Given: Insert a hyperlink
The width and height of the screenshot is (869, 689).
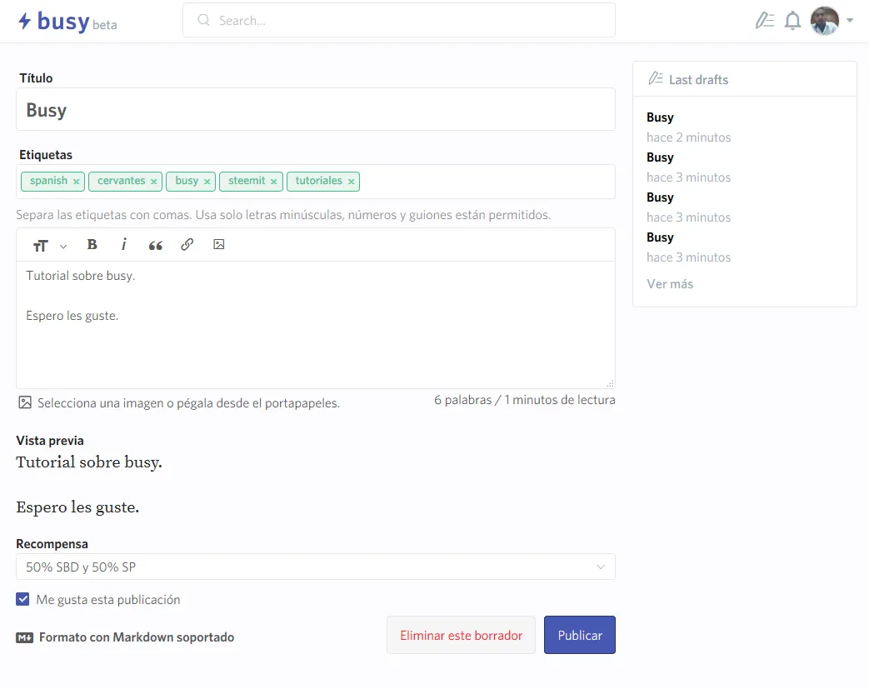Looking at the screenshot, I should point(187,244).
